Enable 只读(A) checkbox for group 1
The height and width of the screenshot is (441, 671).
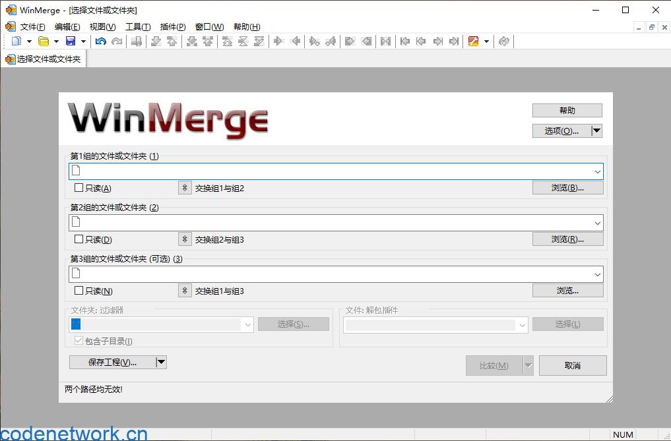[x=79, y=188]
